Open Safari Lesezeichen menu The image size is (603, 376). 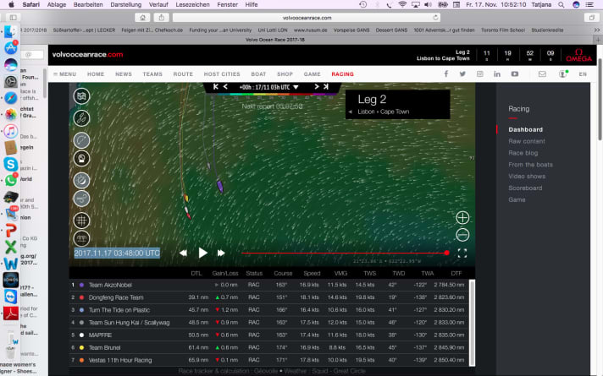192,4
